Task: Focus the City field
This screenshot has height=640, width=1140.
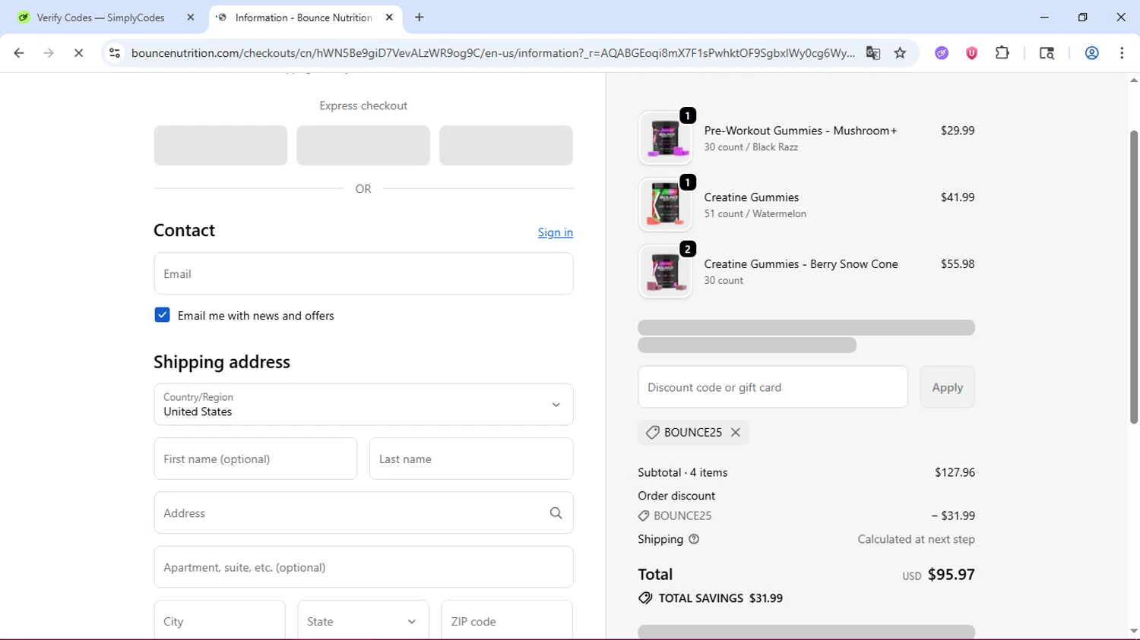Action: 220,621
